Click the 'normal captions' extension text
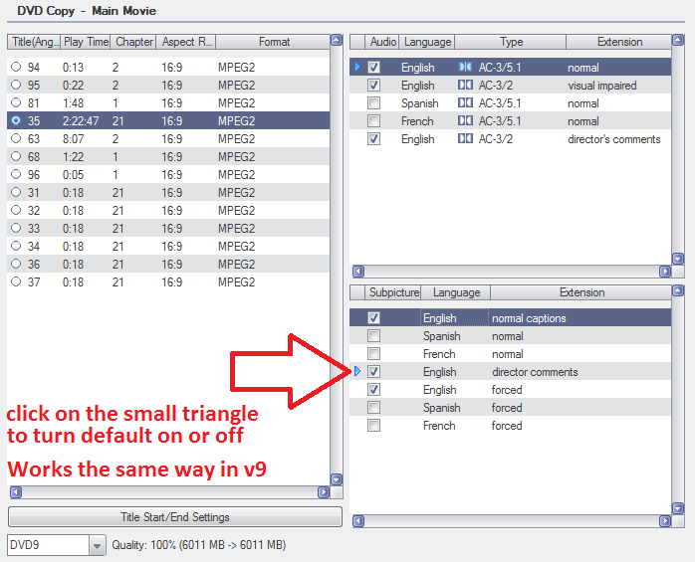 point(529,318)
